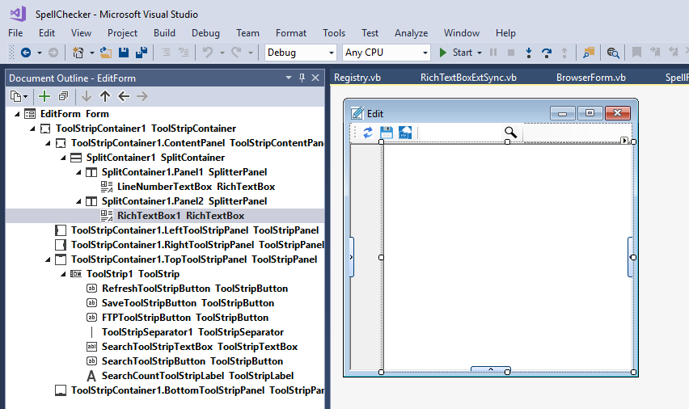The height and width of the screenshot is (409, 689).
Task: Select SearchCountToolStripLabel in the outline
Action: pyautogui.click(x=198, y=376)
